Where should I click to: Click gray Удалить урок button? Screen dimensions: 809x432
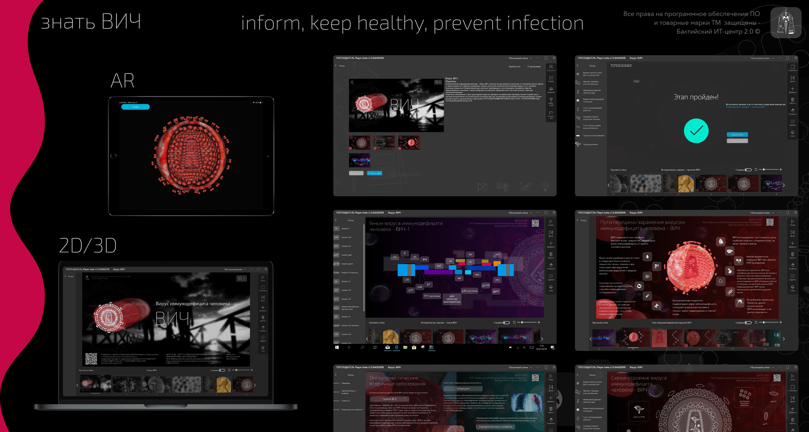(x=356, y=173)
